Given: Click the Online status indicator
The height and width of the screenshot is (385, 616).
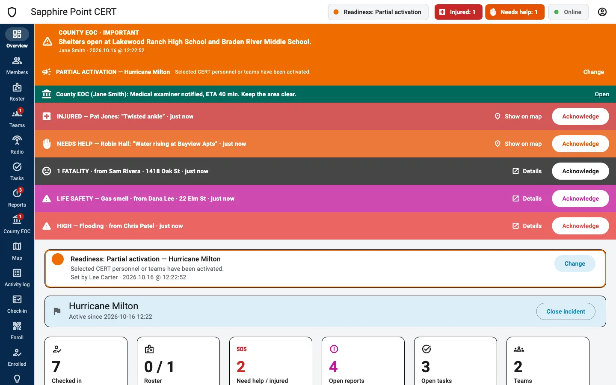Looking at the screenshot, I should click(x=568, y=12).
